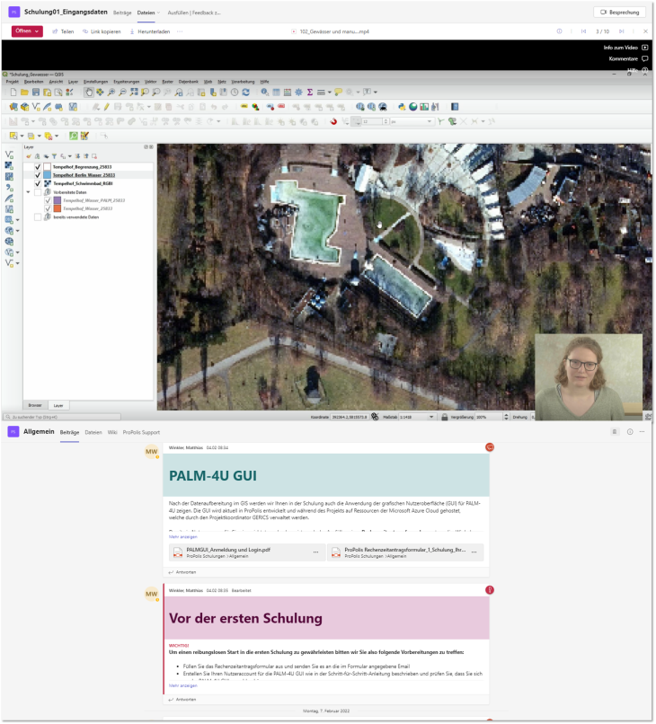This screenshot has height=724, width=656.
Task: Go to next file with arrow
Action: (x=621, y=31)
